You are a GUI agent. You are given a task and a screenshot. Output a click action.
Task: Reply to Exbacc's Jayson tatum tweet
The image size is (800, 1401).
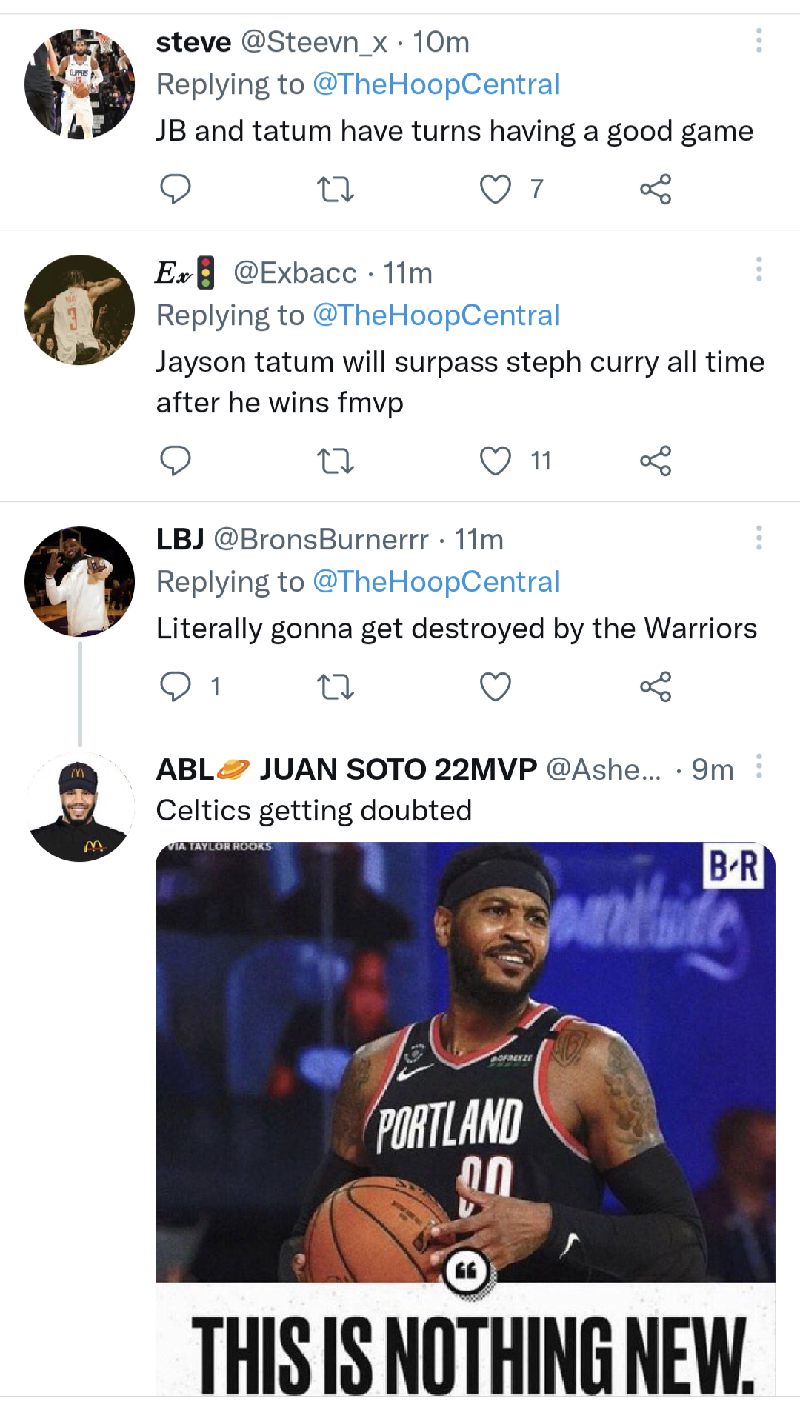pos(176,461)
